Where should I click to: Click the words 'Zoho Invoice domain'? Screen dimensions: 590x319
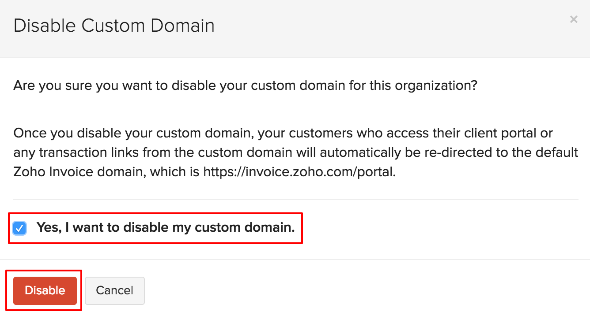(x=79, y=172)
